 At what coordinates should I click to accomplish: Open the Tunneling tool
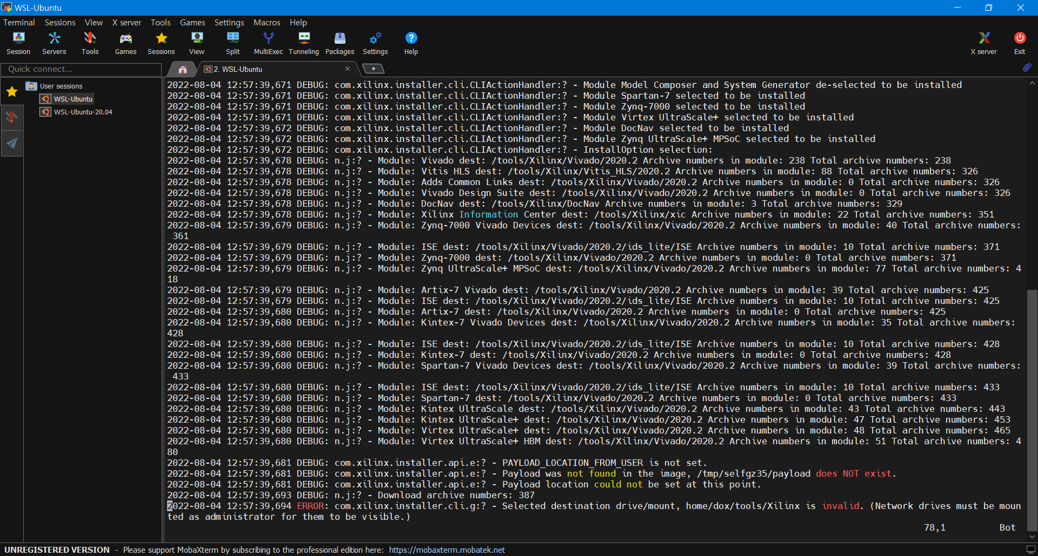(x=304, y=43)
